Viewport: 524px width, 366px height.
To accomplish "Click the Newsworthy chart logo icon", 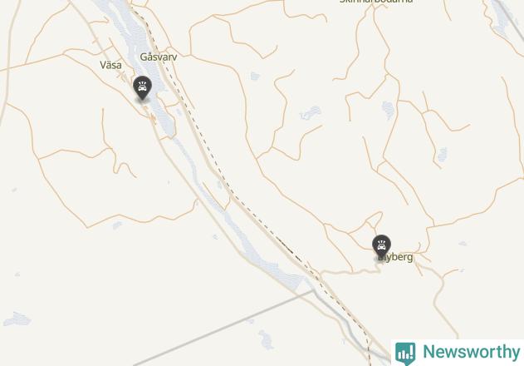I will tap(405, 353).
